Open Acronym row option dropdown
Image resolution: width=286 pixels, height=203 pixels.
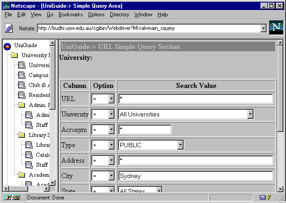tap(111, 130)
